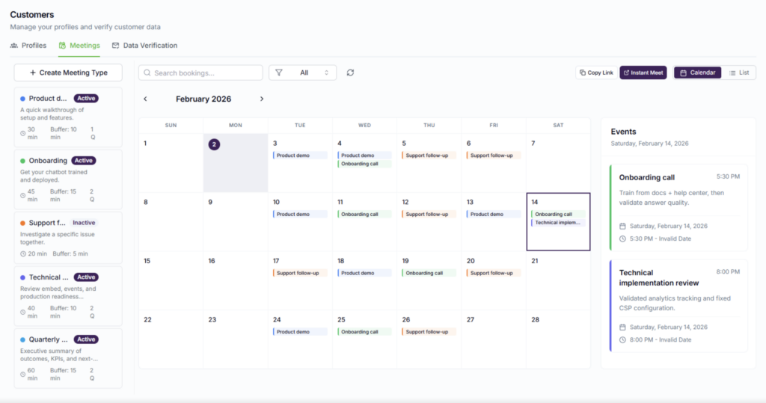Click the Search bookings field
Viewport: 766px width, 403px height.
click(200, 73)
